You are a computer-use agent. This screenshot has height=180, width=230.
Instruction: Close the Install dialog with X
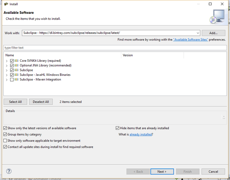(x=222, y=4)
